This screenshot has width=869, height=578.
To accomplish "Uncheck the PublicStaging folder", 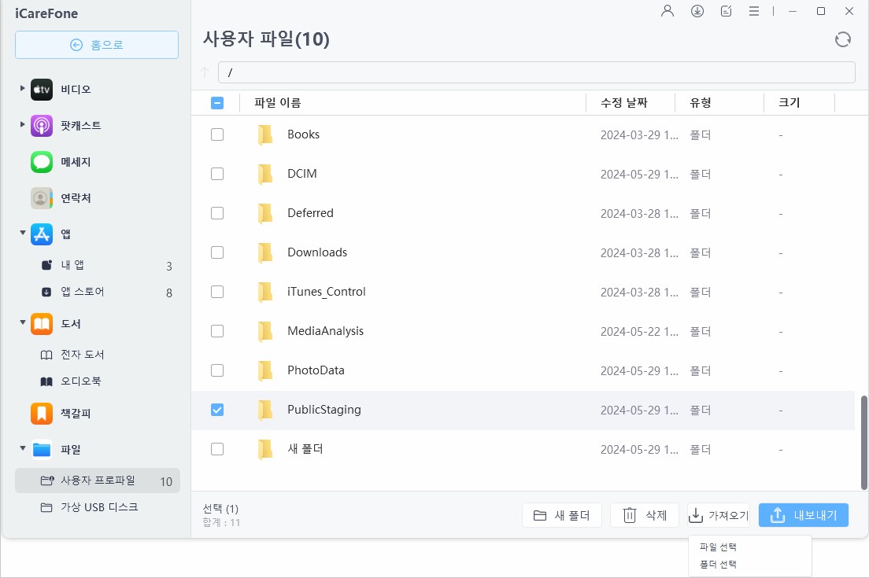I will point(217,410).
